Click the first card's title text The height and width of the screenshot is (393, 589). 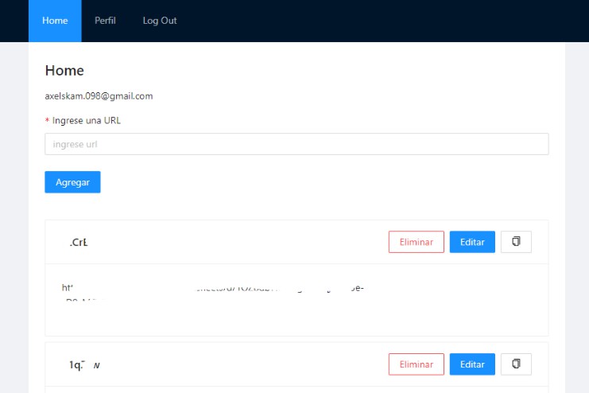tap(78, 243)
